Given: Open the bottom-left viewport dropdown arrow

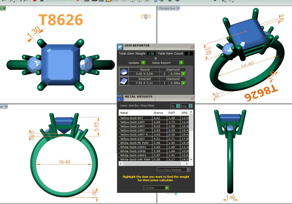Looking at the screenshot, I should click(6, 107).
